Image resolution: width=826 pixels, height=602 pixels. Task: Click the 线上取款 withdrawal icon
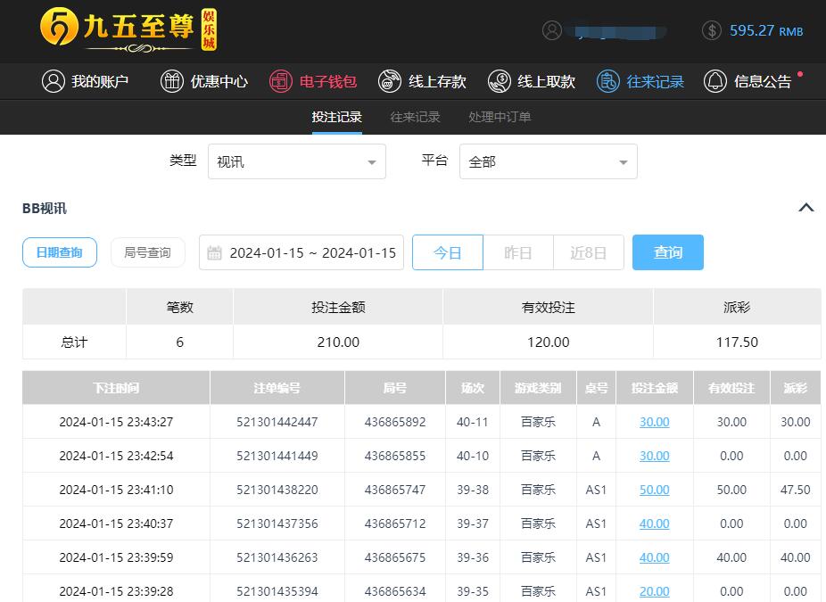click(x=500, y=81)
